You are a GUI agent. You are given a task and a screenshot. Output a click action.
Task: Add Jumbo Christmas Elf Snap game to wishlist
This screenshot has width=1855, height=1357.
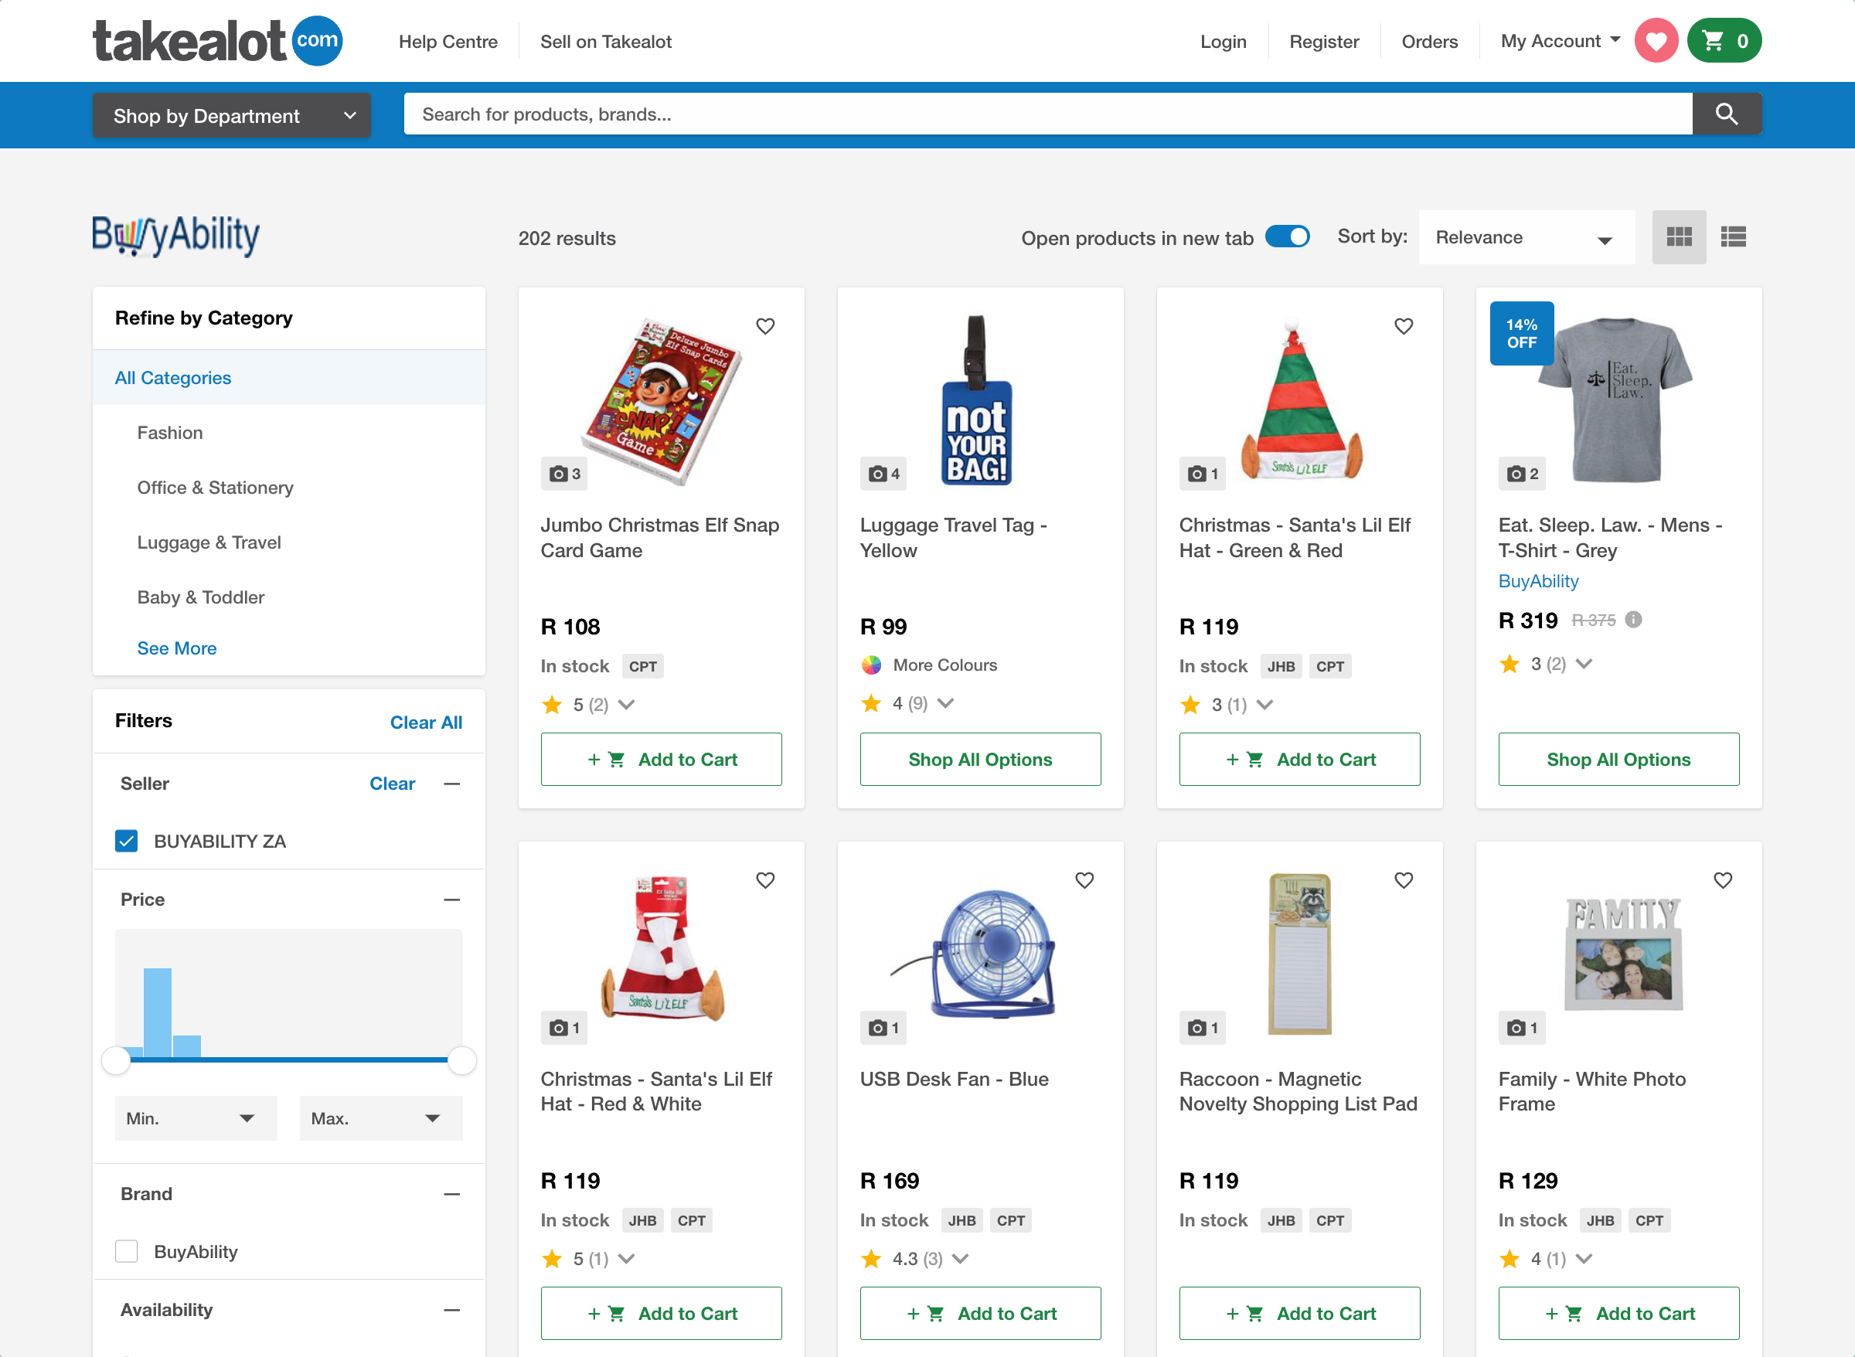click(x=765, y=326)
